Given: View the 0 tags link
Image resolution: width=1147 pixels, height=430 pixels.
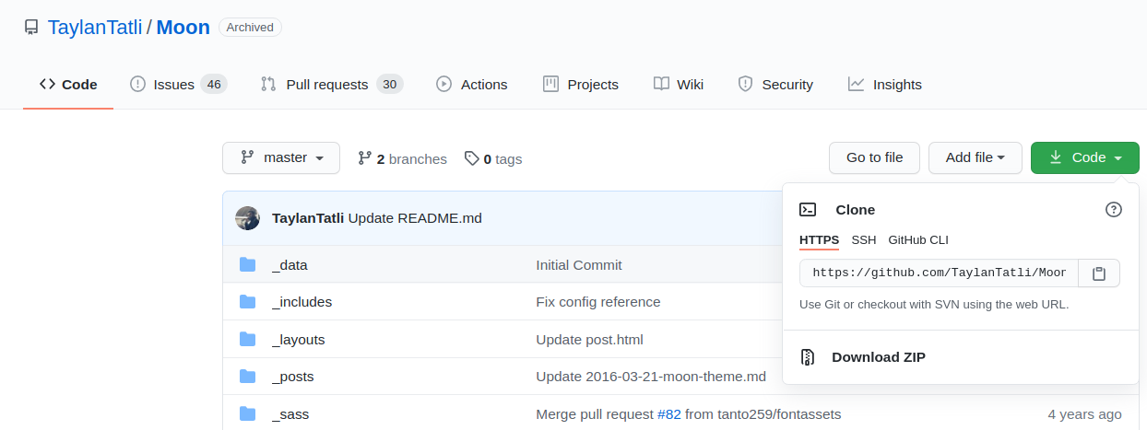Looking at the screenshot, I should pos(493,158).
